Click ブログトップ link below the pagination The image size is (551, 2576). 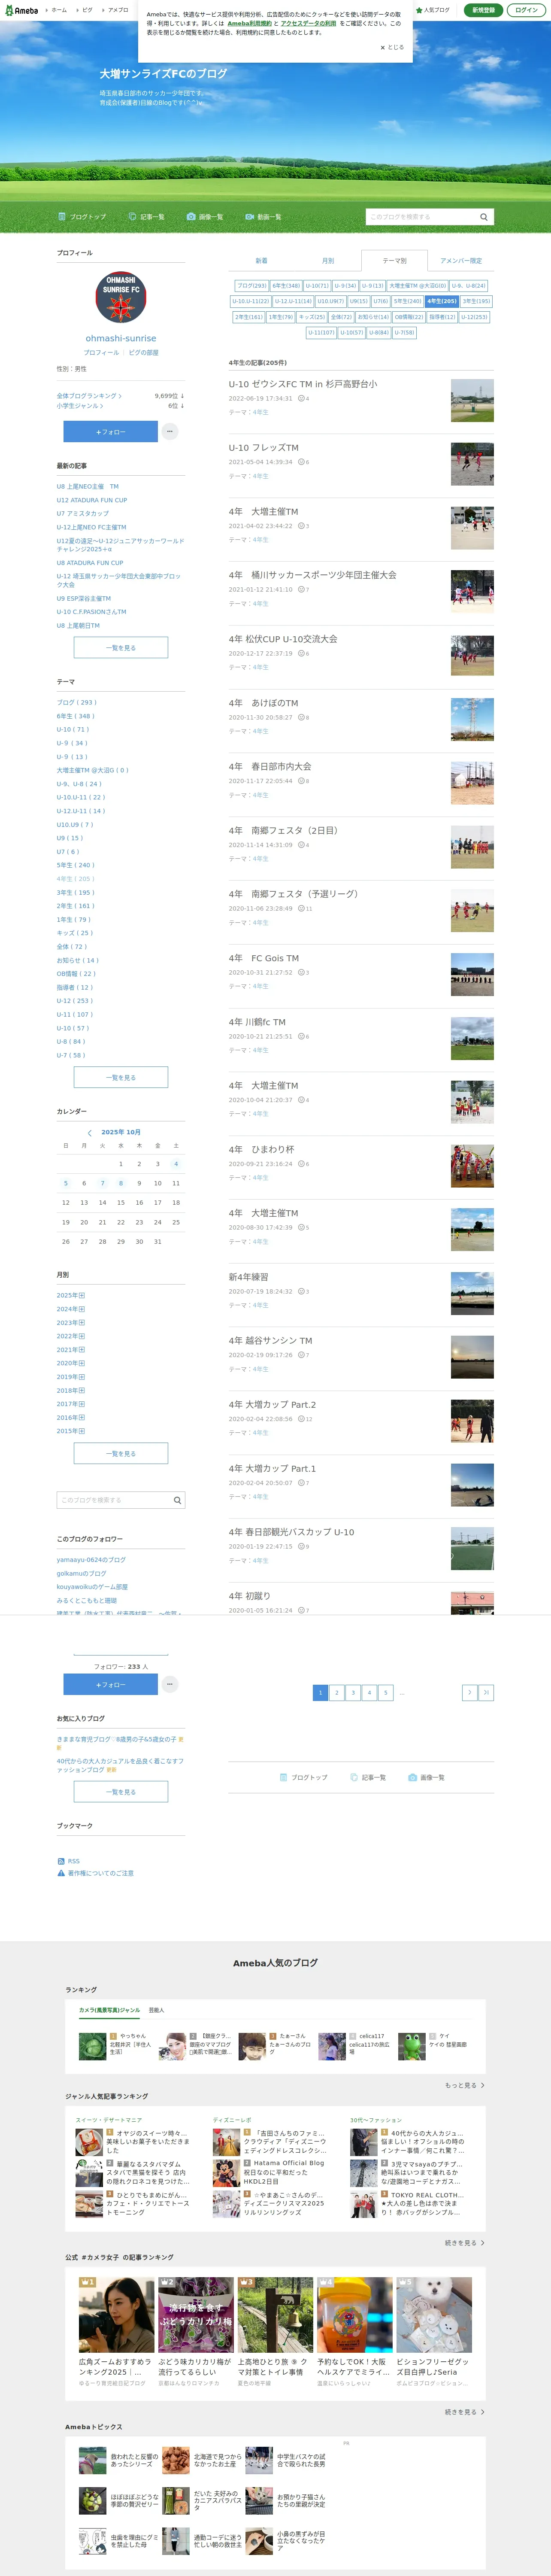[303, 1777]
